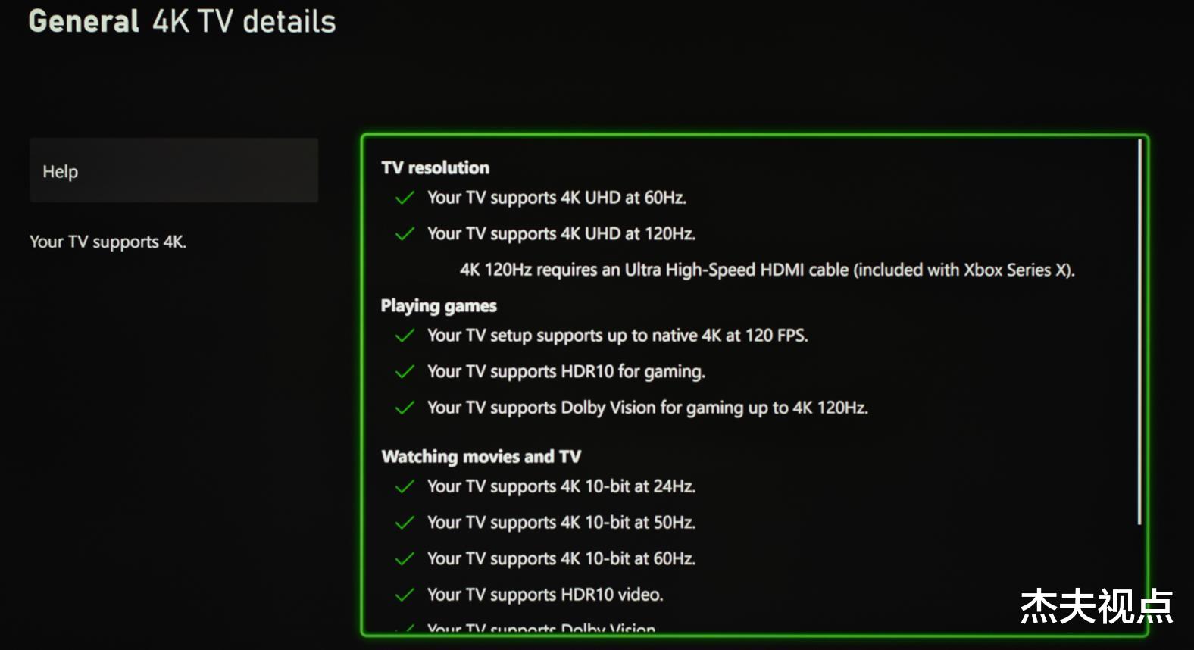The height and width of the screenshot is (650, 1194).
Task: Click checkmark beside HDR10 for gaming
Action: click(405, 372)
